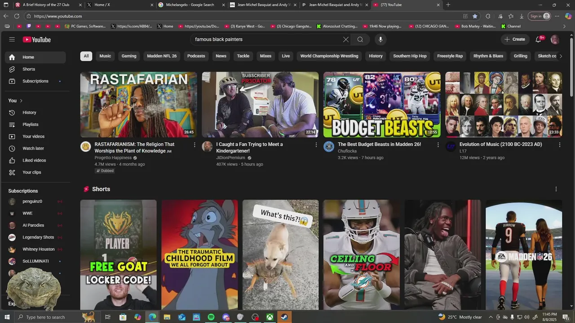Image resolution: width=575 pixels, height=323 pixels.
Task: Select the Freestyle Rap chip
Action: [x=450, y=56]
